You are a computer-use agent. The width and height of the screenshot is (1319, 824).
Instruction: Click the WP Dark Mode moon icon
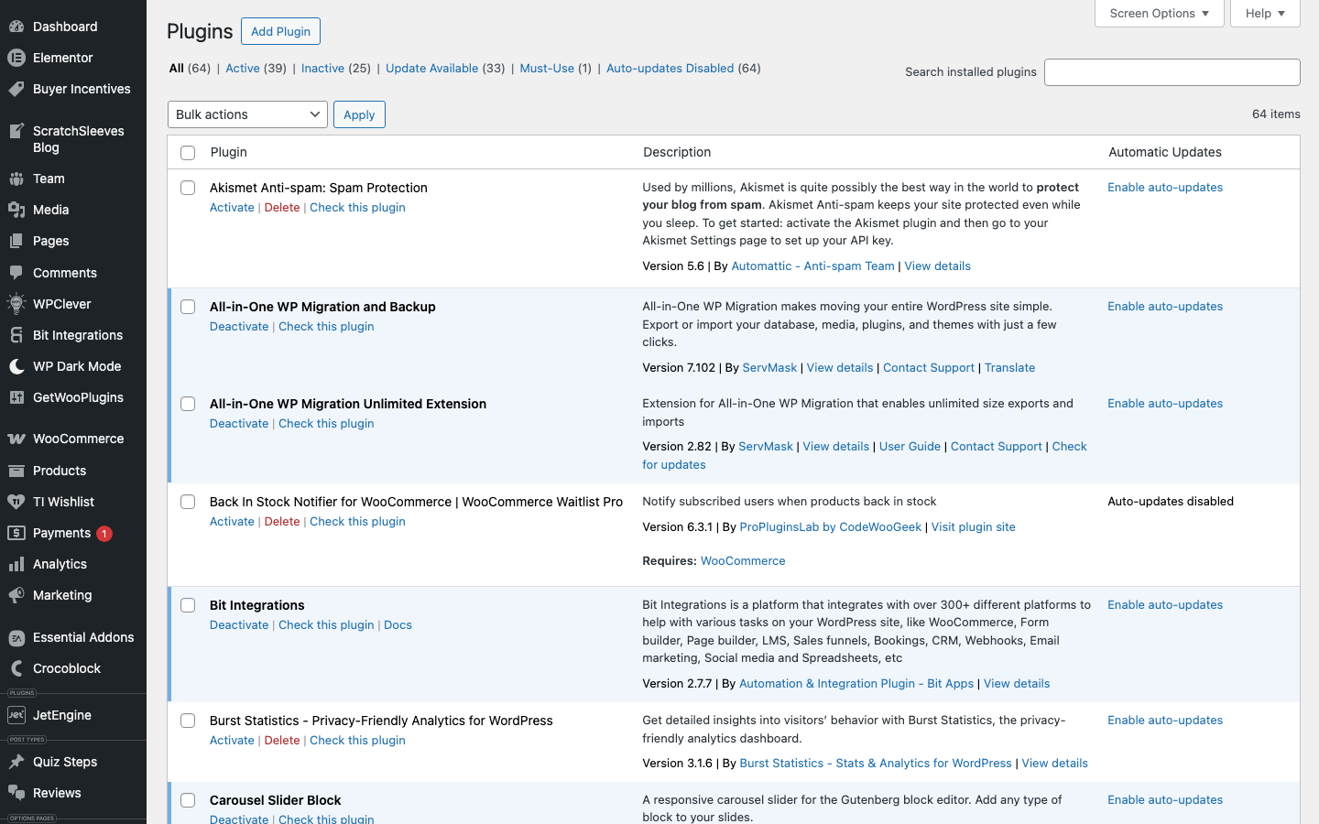16,366
